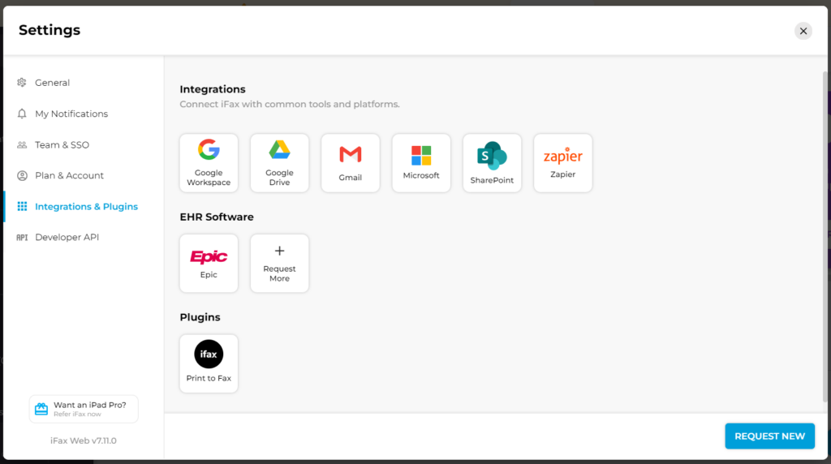Go to General settings
This screenshot has width=831, height=464.
[x=52, y=83]
